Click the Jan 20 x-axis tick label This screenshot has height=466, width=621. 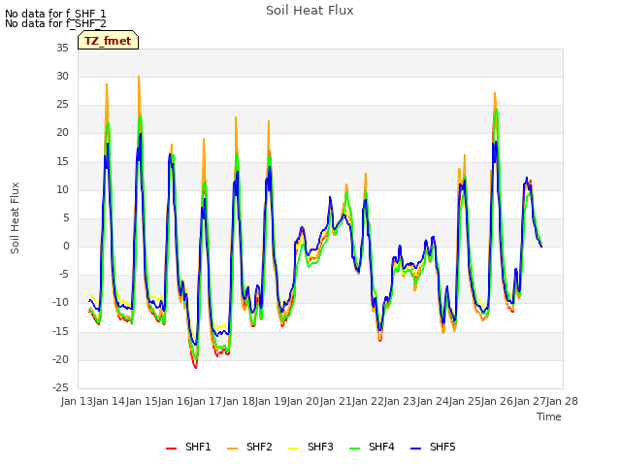pos(304,401)
